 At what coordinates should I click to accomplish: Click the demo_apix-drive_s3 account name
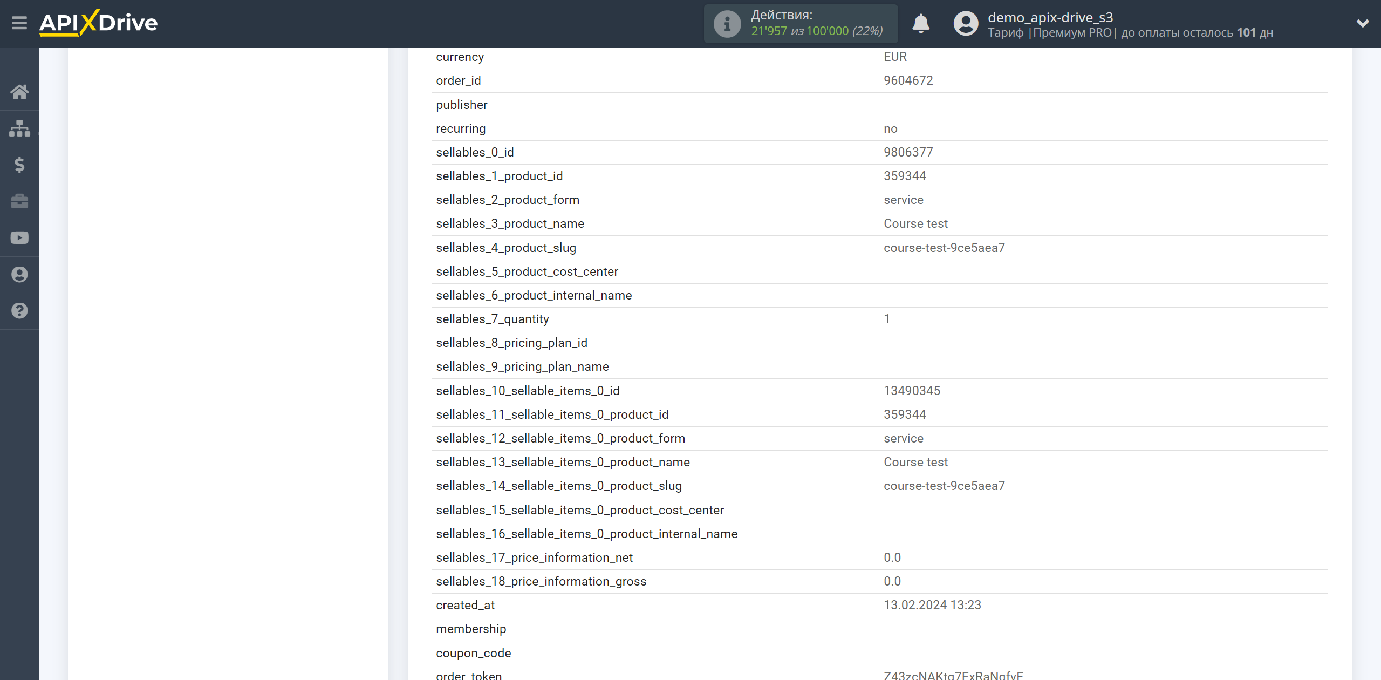pos(1050,17)
